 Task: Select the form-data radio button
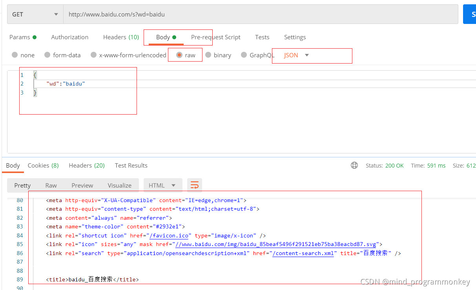coord(62,55)
